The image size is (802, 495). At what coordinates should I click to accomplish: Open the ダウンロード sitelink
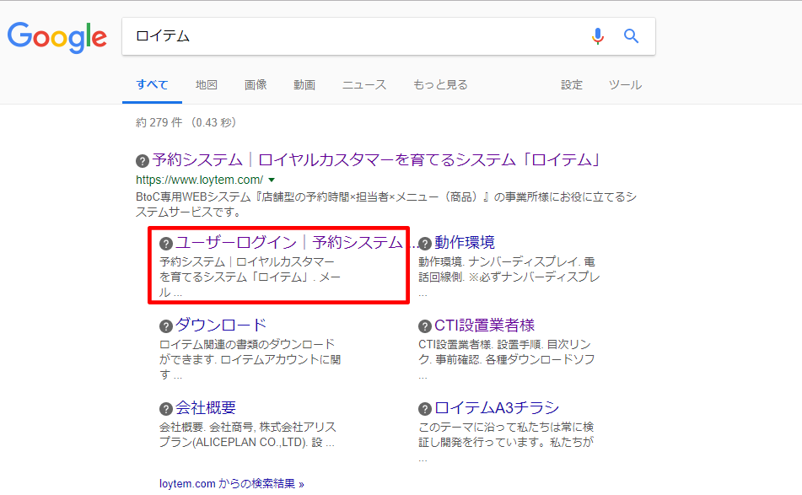[221, 326]
